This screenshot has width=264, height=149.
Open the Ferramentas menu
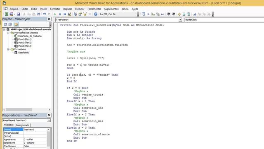click(x=94, y=9)
